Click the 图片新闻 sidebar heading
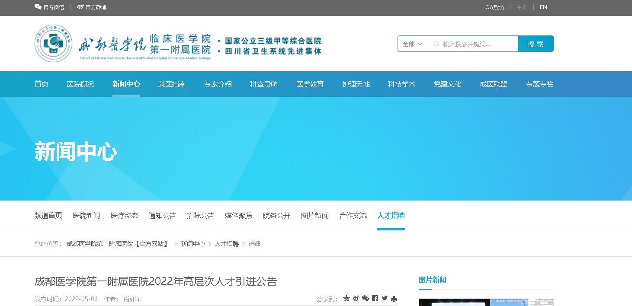The width and height of the screenshot is (632, 306). tap(433, 280)
